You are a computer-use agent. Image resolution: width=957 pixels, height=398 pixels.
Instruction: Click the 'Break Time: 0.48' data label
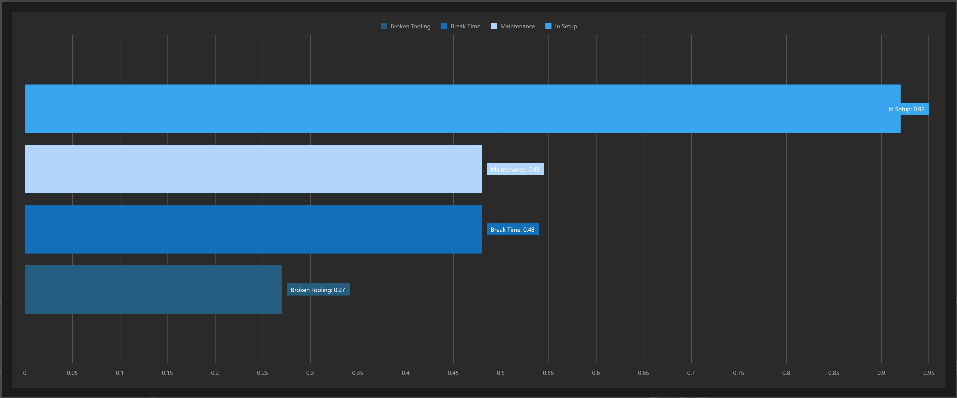tap(512, 230)
